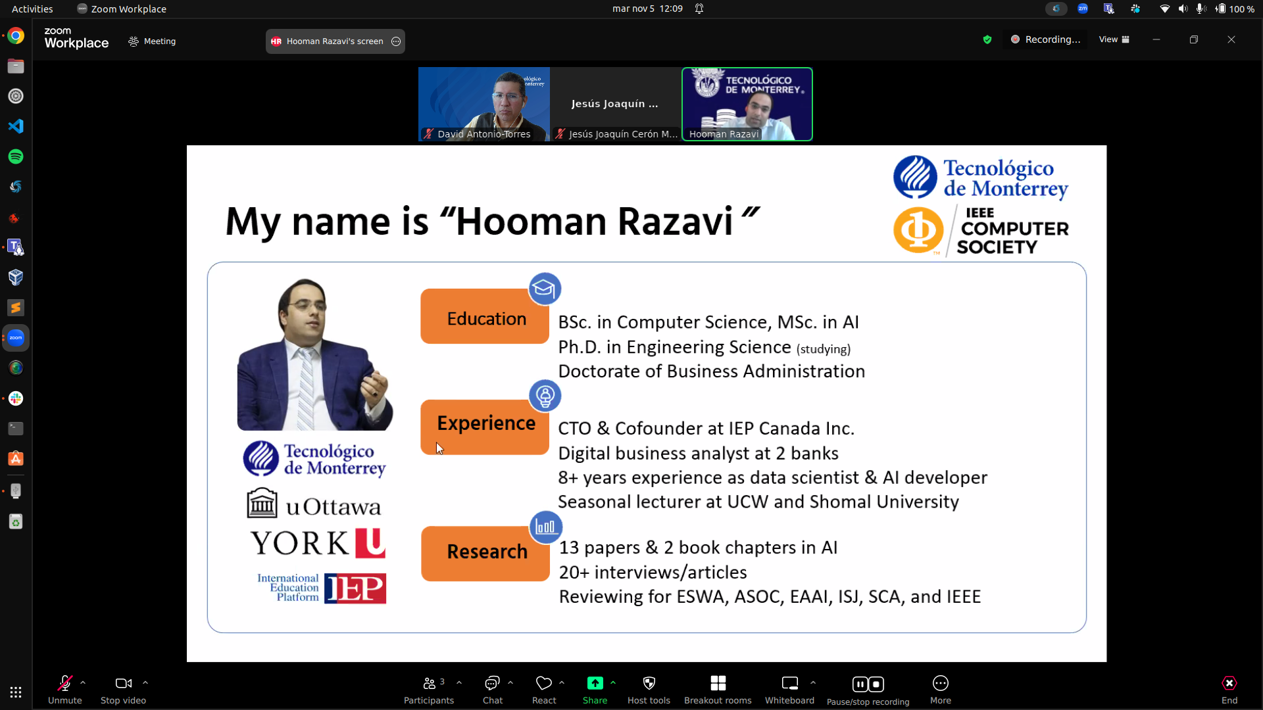Open Microsoft Teams from dock
The height and width of the screenshot is (710, 1263).
pos(16,247)
